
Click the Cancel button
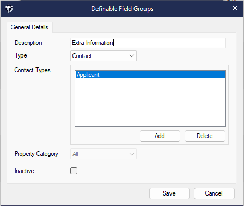coord(214,193)
